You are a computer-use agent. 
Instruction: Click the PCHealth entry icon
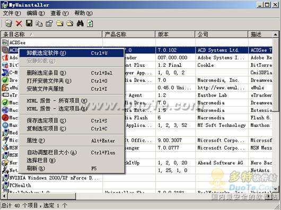pyautogui.click(x=5, y=185)
